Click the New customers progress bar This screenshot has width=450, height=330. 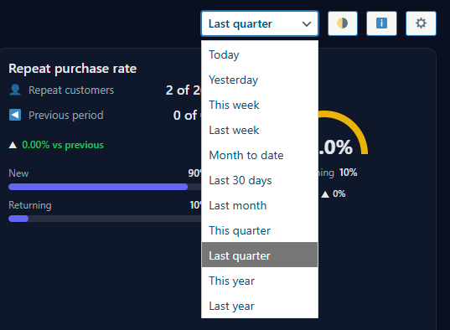point(105,187)
